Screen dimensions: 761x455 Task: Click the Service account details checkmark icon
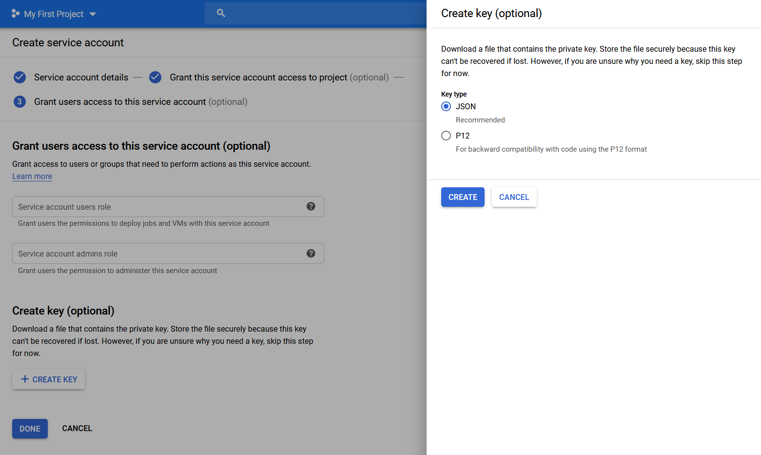coord(20,77)
